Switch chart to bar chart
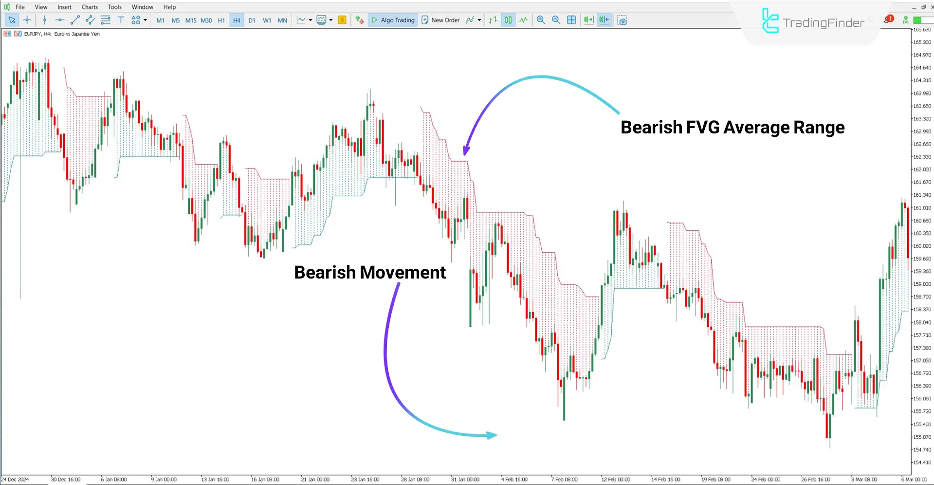The height and width of the screenshot is (485, 934). (493, 20)
